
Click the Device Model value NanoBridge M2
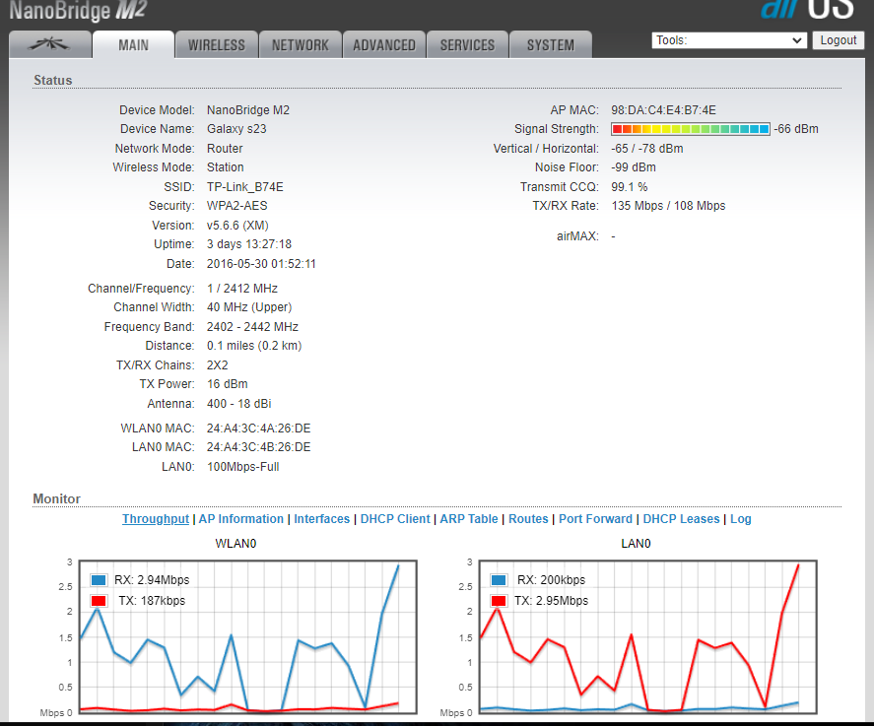tap(248, 110)
